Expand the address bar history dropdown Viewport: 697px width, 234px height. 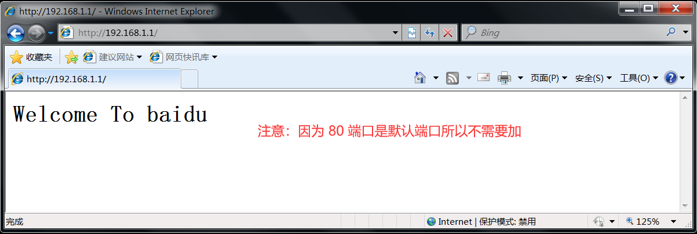pyautogui.click(x=395, y=33)
